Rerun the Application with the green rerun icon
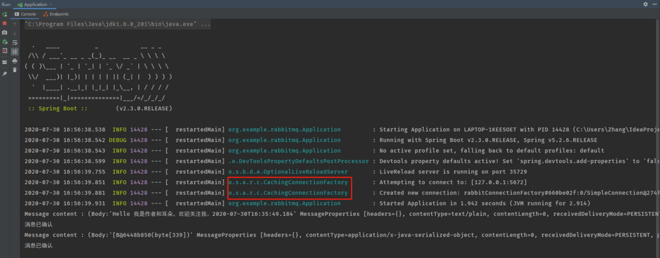This screenshot has height=258, width=660. pyautogui.click(x=5, y=14)
